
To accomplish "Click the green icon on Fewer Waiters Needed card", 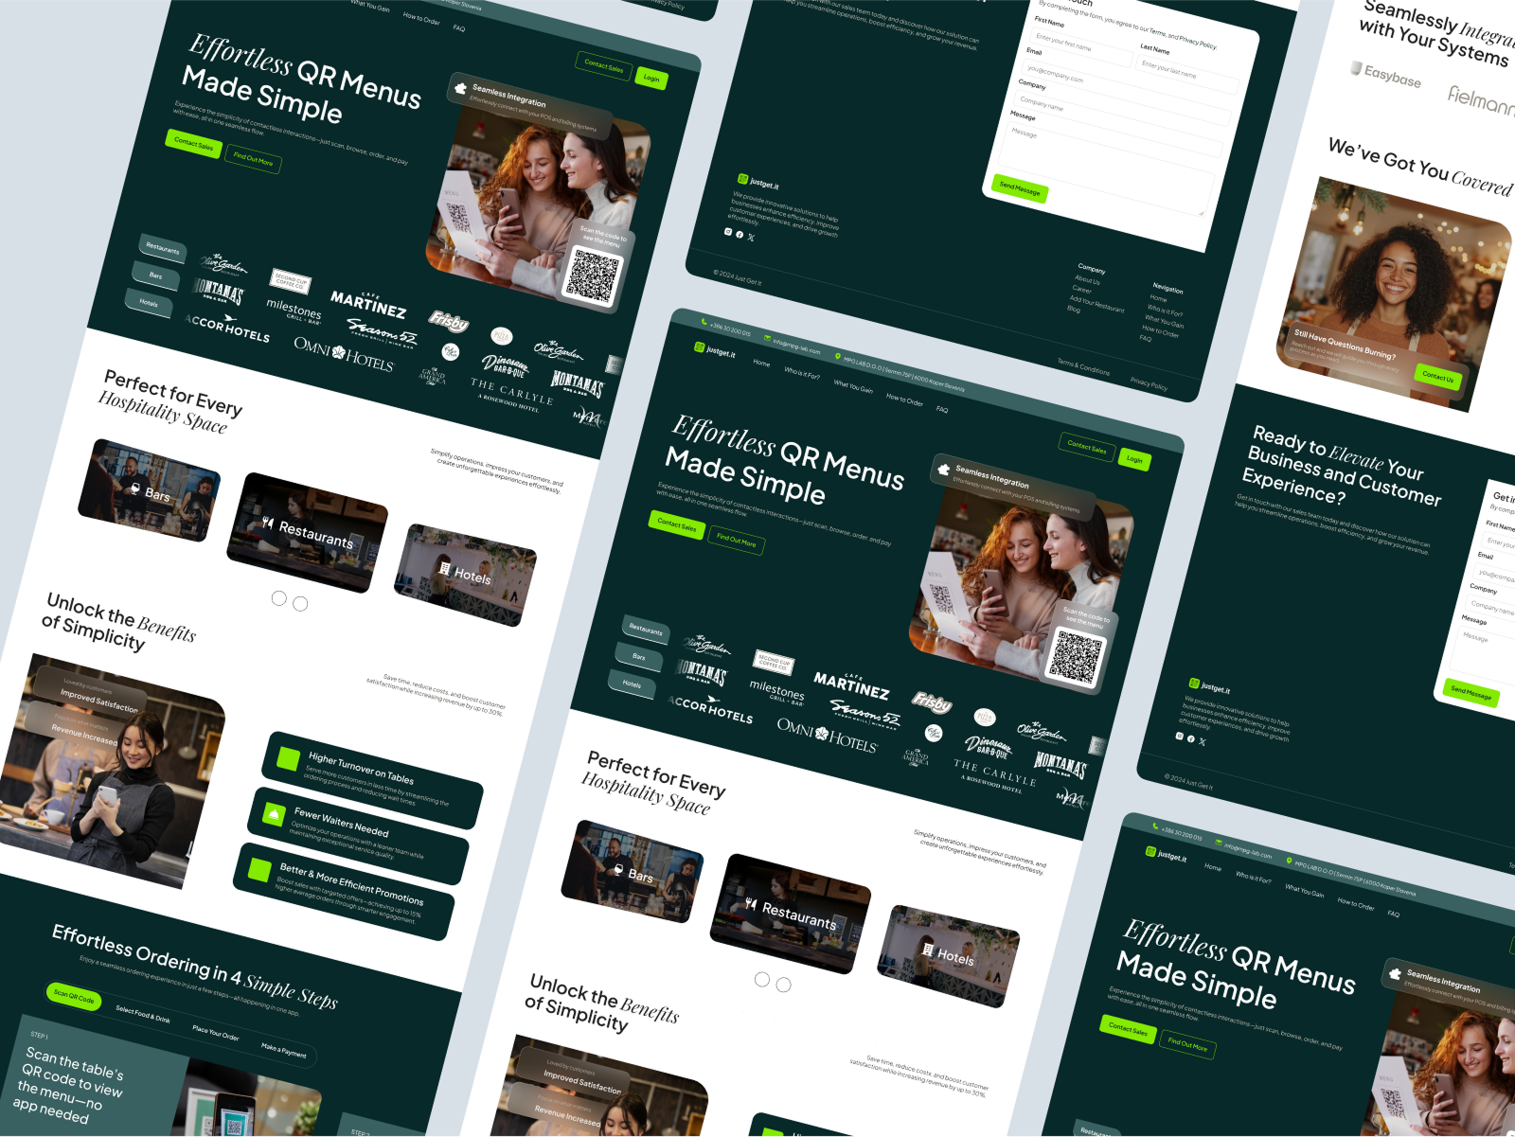I will [274, 813].
